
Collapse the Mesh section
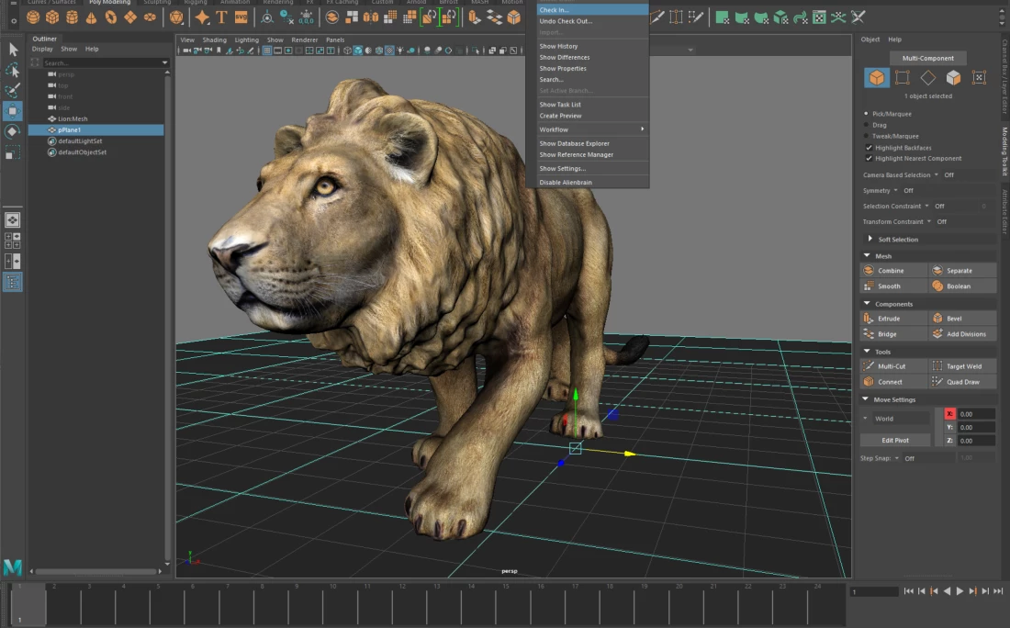(x=868, y=256)
